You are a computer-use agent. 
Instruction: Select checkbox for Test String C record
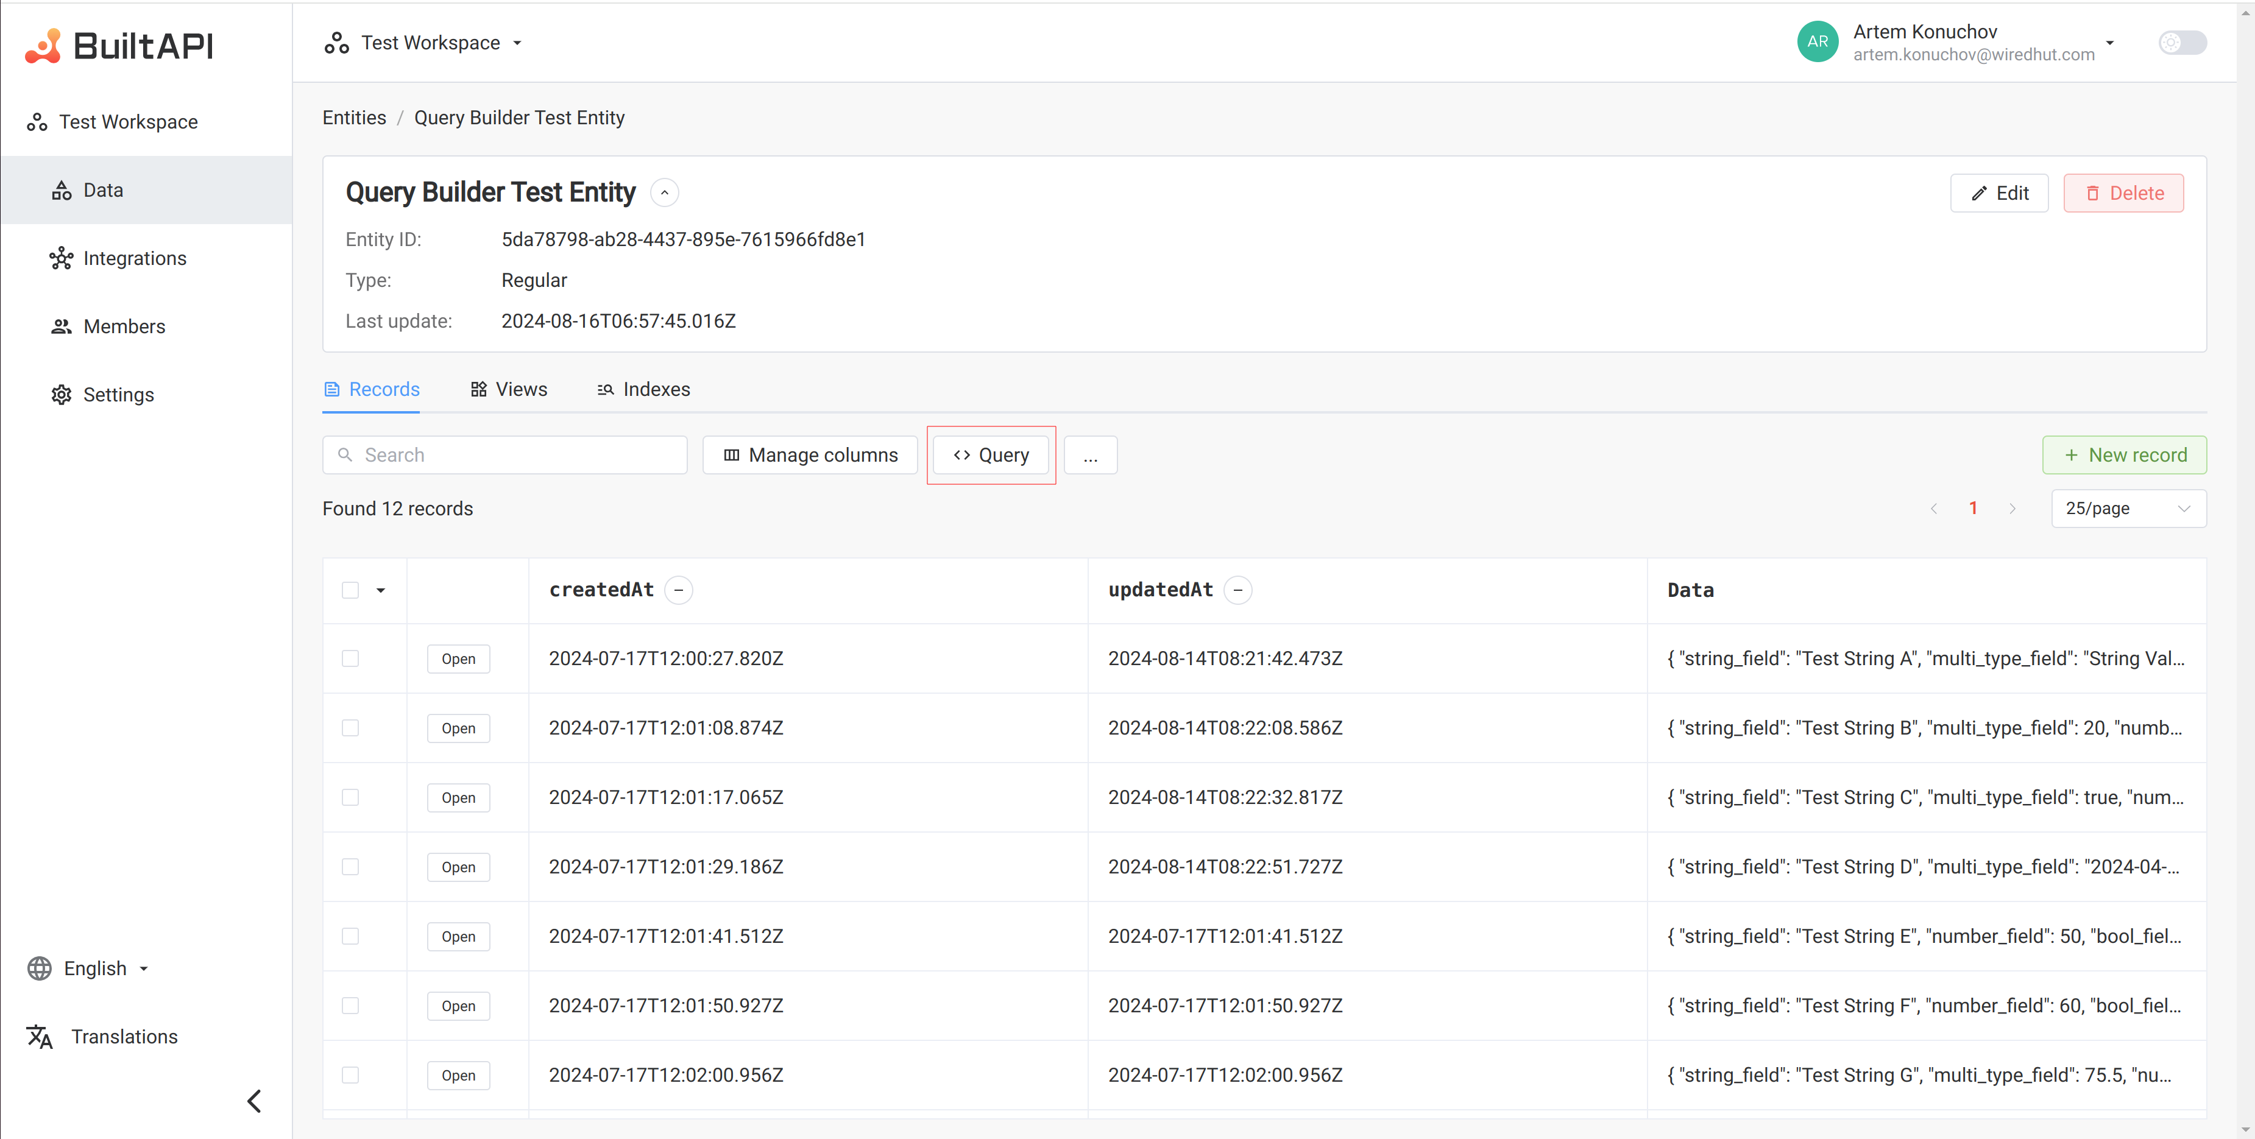tap(350, 797)
